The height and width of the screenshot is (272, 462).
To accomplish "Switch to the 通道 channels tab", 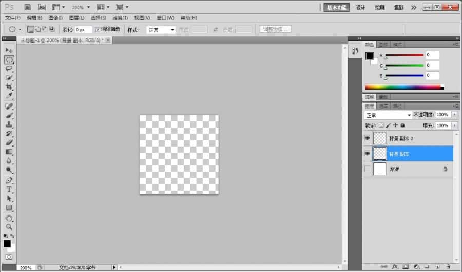I will pos(383,106).
